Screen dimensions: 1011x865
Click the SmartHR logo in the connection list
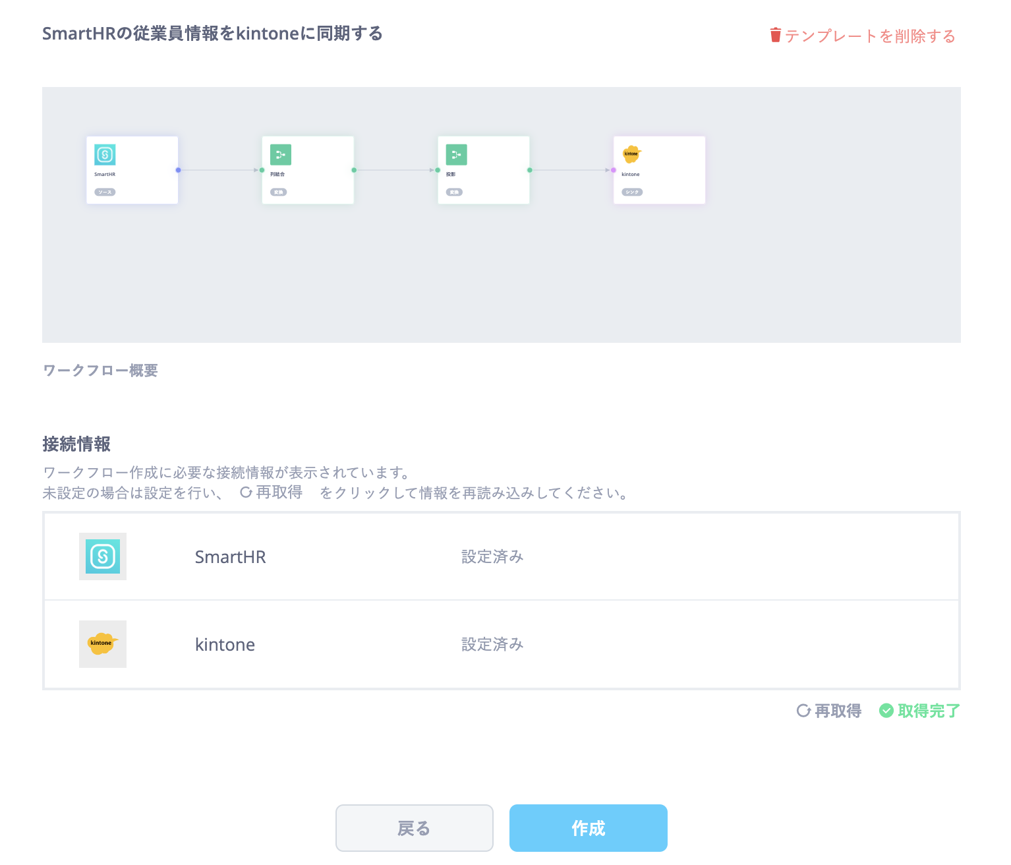coord(103,556)
